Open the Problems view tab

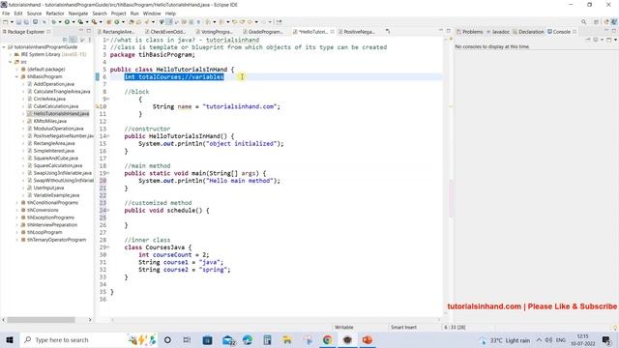click(x=470, y=32)
